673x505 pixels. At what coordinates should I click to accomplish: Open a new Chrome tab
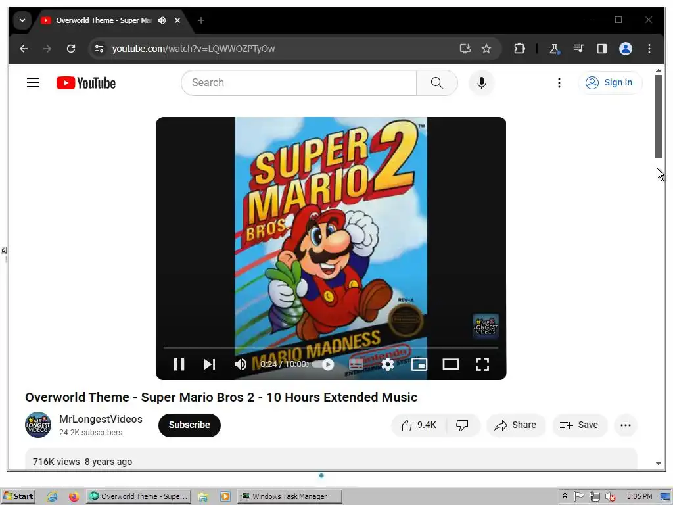point(200,20)
